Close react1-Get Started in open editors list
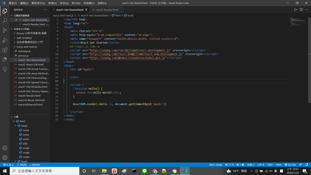This screenshot has height=175, width=311. [x=16, y=20]
